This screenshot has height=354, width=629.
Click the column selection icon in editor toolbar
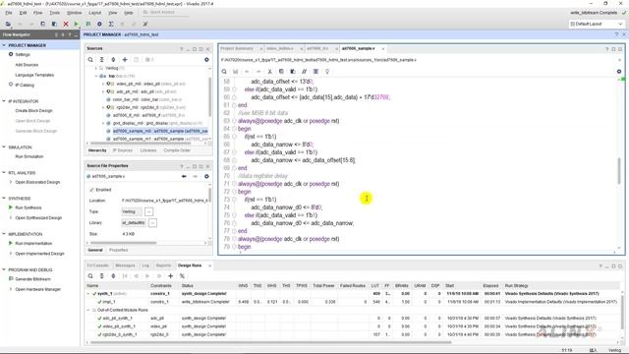[315, 72]
